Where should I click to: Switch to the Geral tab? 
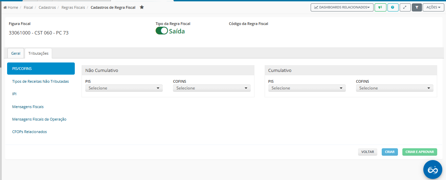pos(16,53)
